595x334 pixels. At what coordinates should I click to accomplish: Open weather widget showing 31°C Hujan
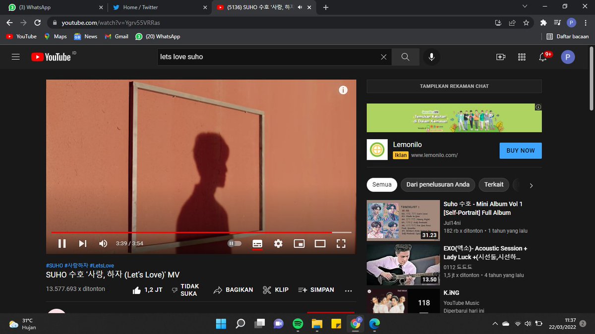coord(22,324)
